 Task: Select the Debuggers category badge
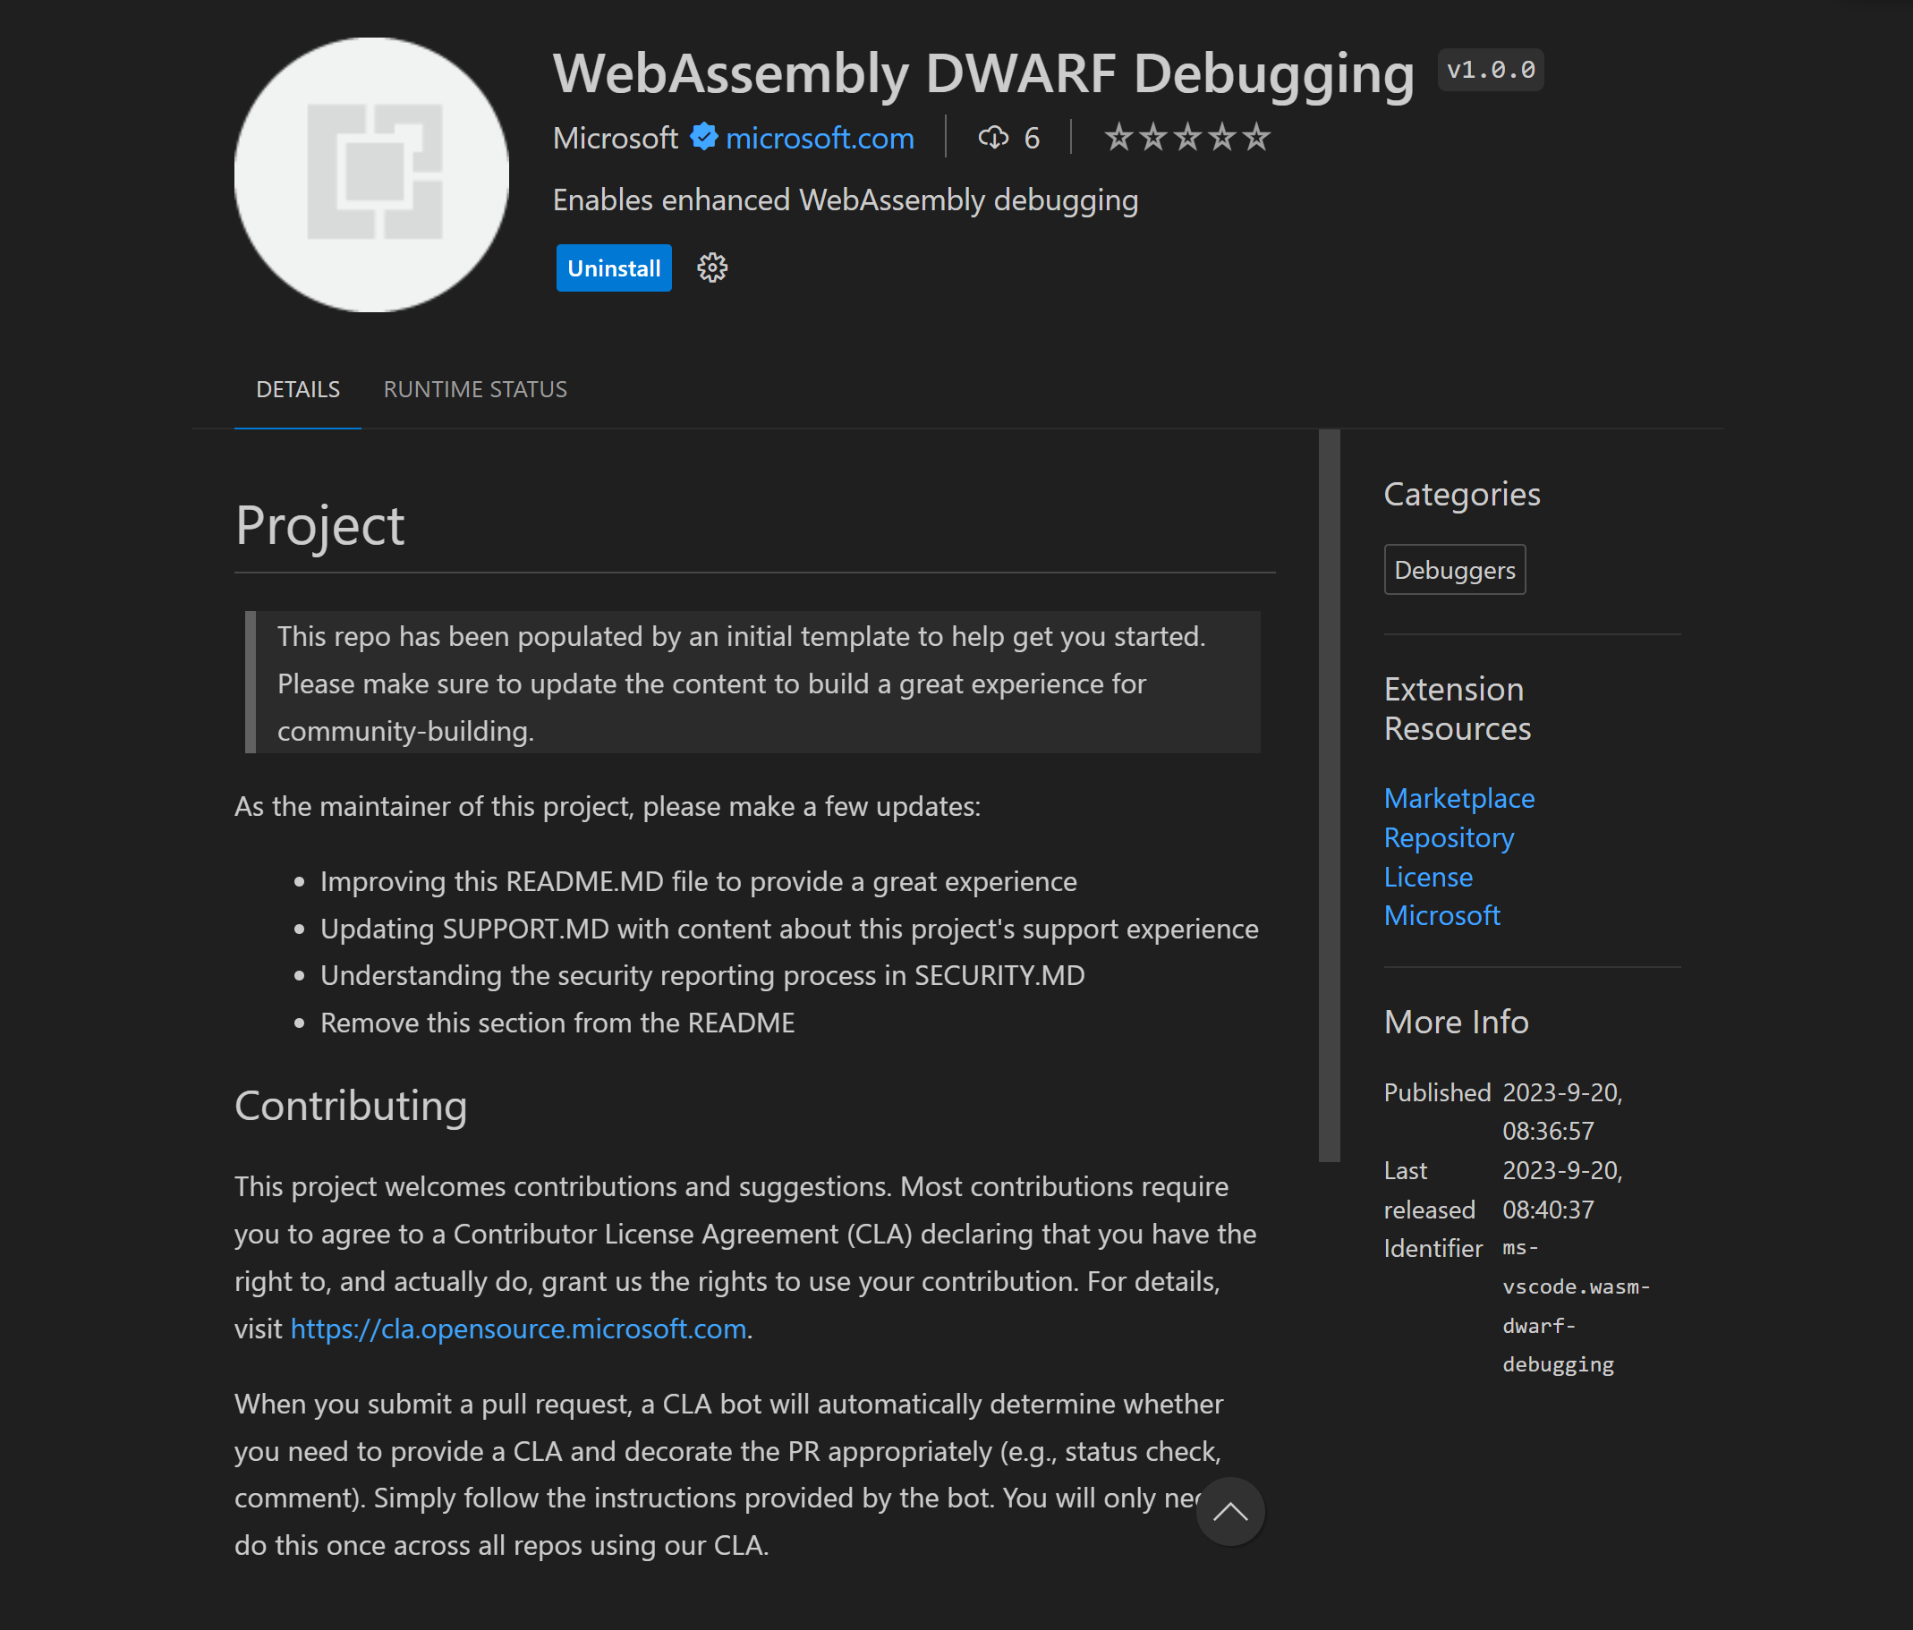point(1454,570)
